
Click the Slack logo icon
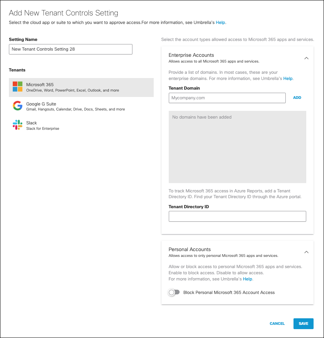click(17, 125)
